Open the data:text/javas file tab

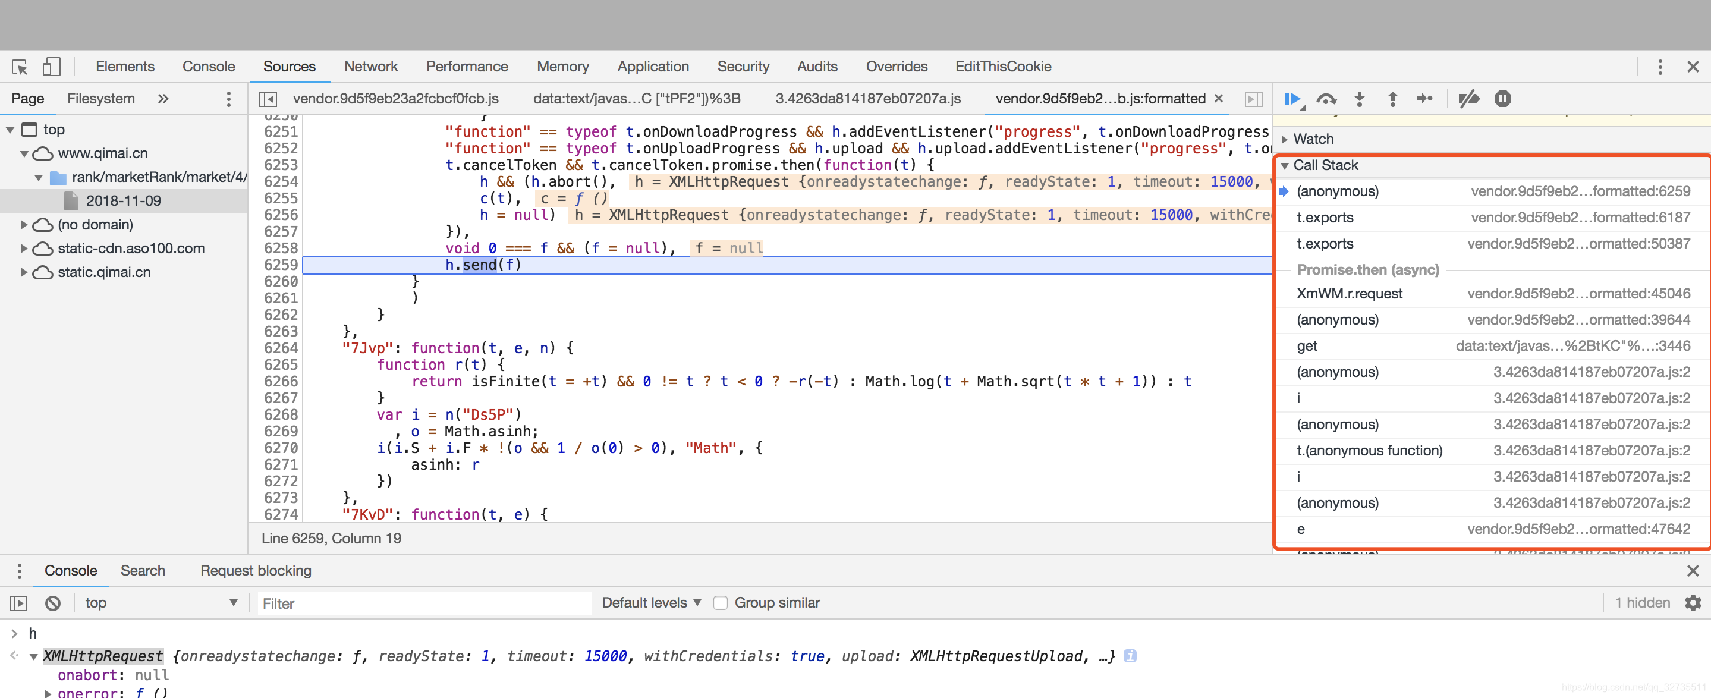(636, 99)
